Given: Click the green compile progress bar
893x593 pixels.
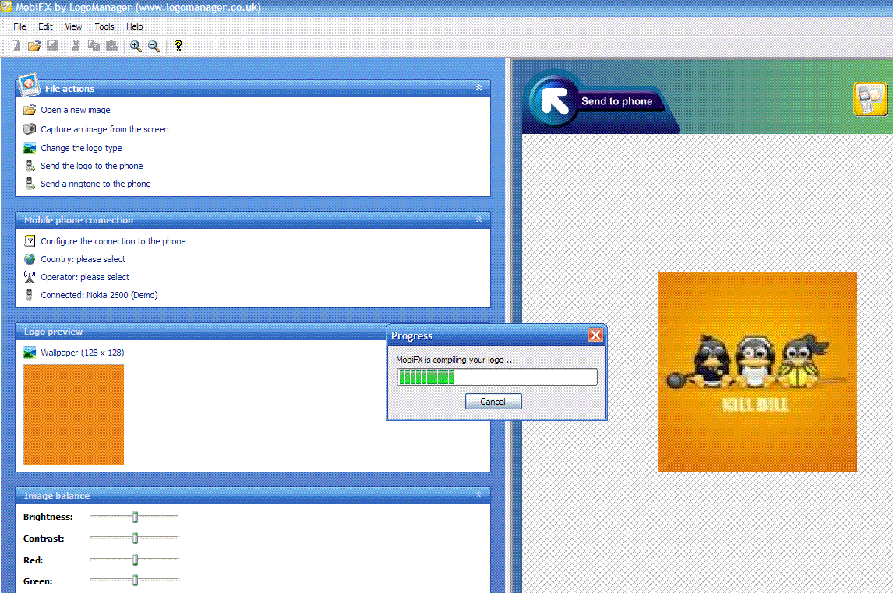Looking at the screenshot, I should [496, 377].
